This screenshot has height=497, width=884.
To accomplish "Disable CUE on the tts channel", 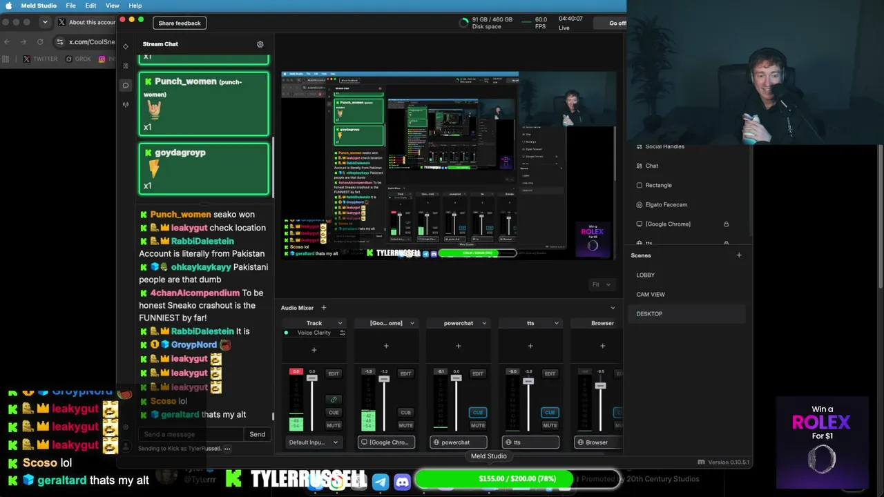I will (550, 413).
